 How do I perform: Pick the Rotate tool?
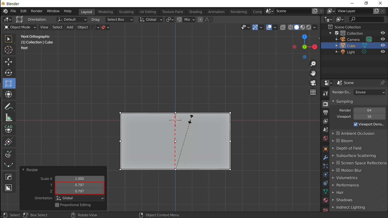coord(9,73)
